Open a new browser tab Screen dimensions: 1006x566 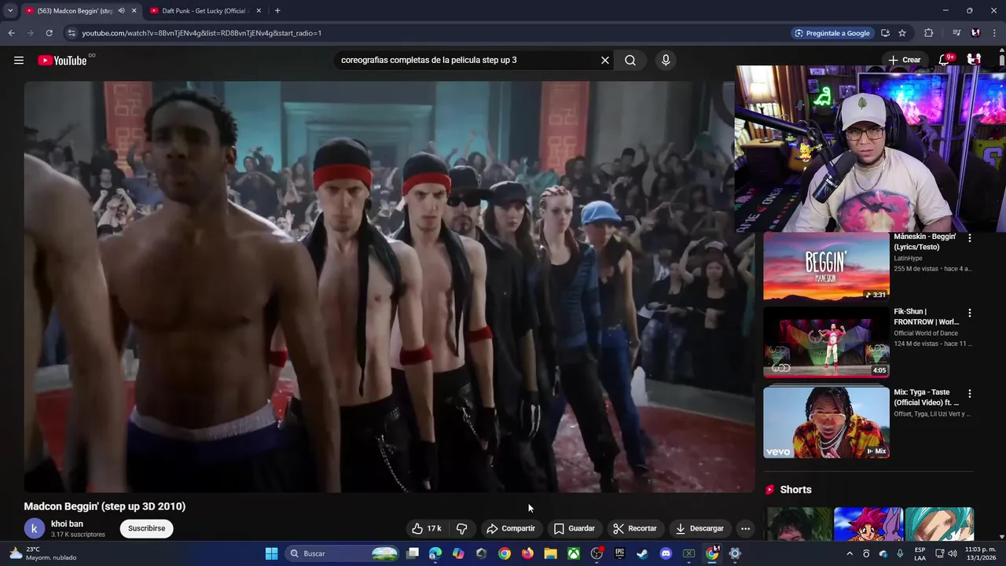[x=277, y=11]
